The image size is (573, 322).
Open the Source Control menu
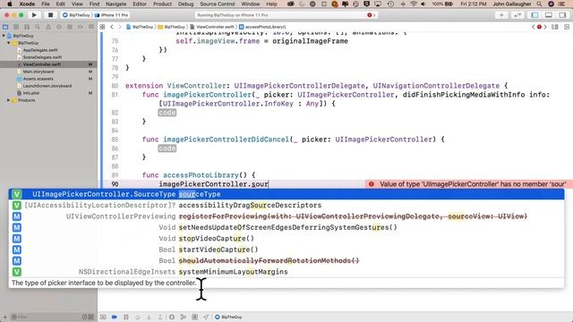(218, 4)
